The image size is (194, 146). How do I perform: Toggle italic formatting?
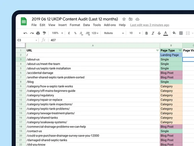(x=153, y=33)
